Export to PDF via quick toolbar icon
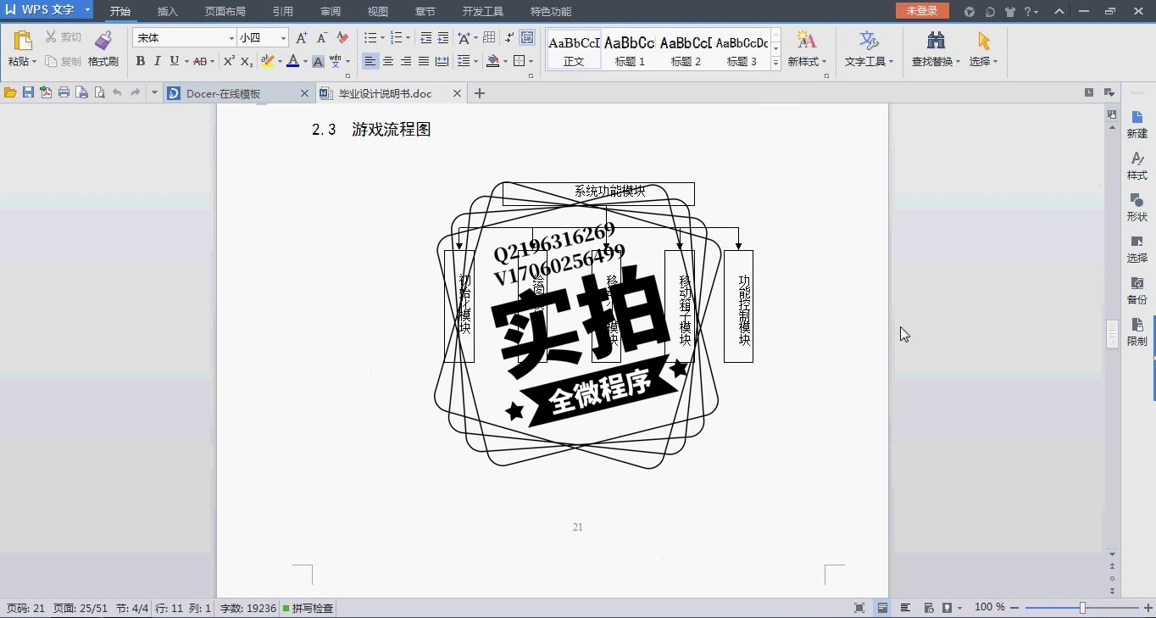 (x=46, y=93)
